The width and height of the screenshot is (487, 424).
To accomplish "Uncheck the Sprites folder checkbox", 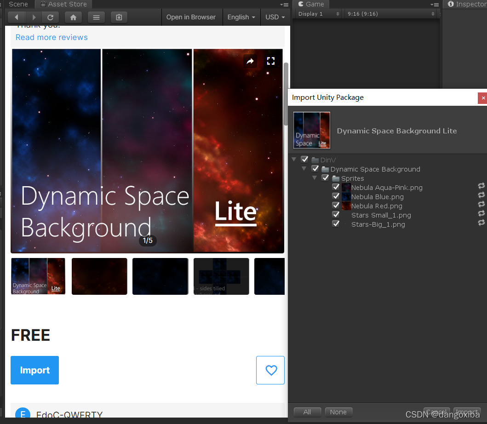I will coord(325,178).
